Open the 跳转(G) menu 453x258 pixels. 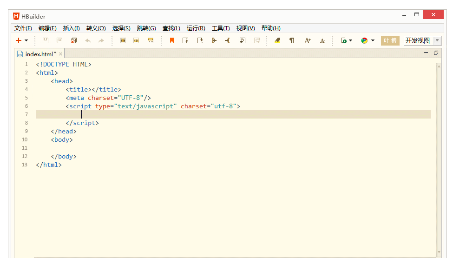pos(146,28)
